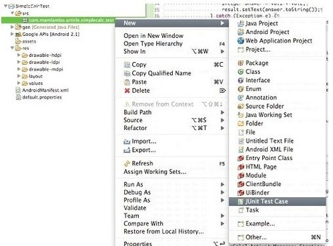Open the Compare With submenu
This screenshot has height=246, width=333.
click(172, 223)
